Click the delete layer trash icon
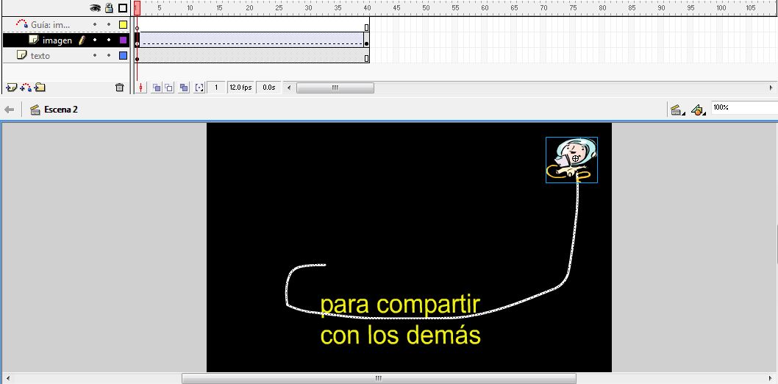The height and width of the screenshot is (384, 778). 119,88
